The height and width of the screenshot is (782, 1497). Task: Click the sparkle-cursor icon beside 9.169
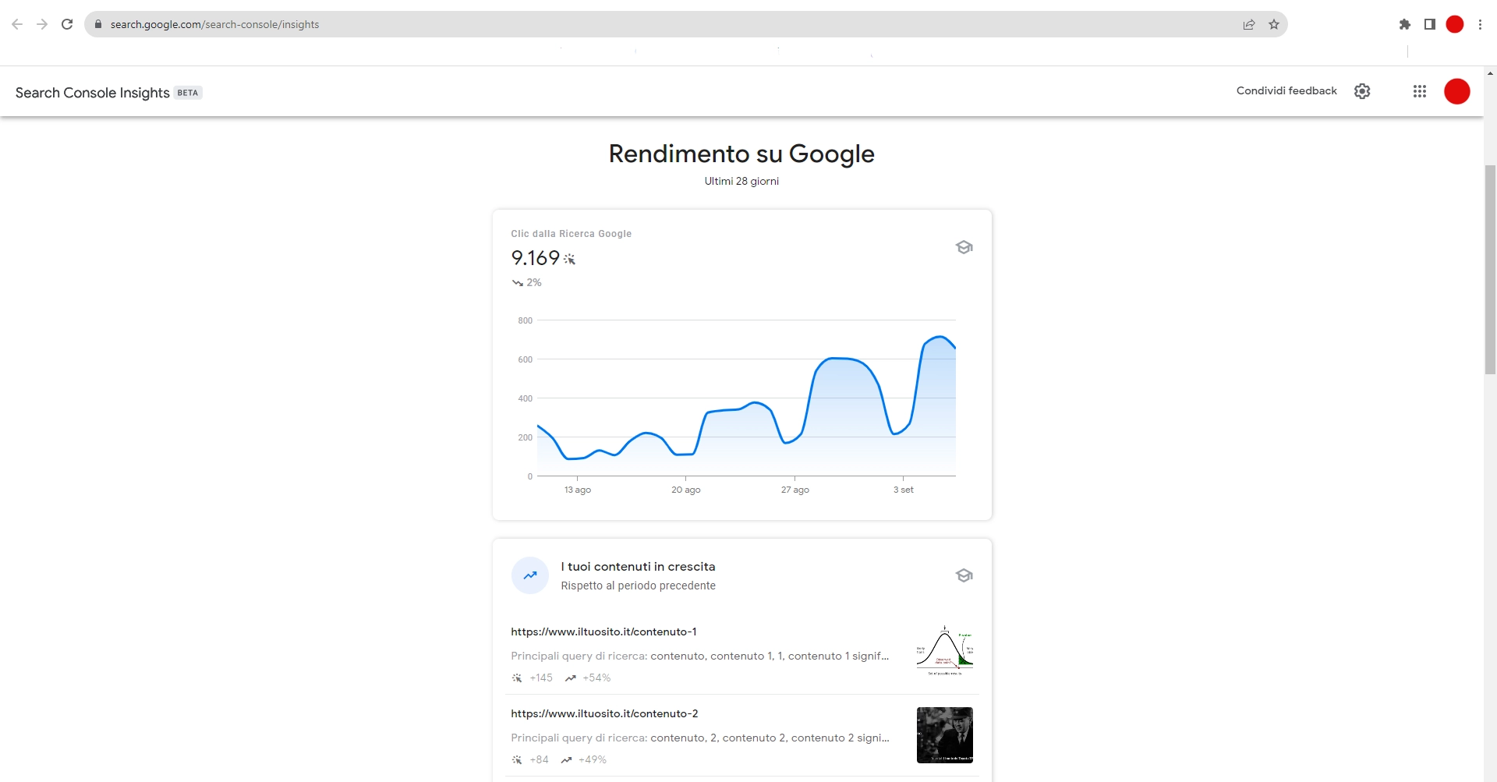pyautogui.click(x=569, y=260)
